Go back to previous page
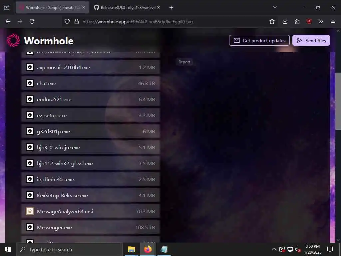 tap(8, 21)
